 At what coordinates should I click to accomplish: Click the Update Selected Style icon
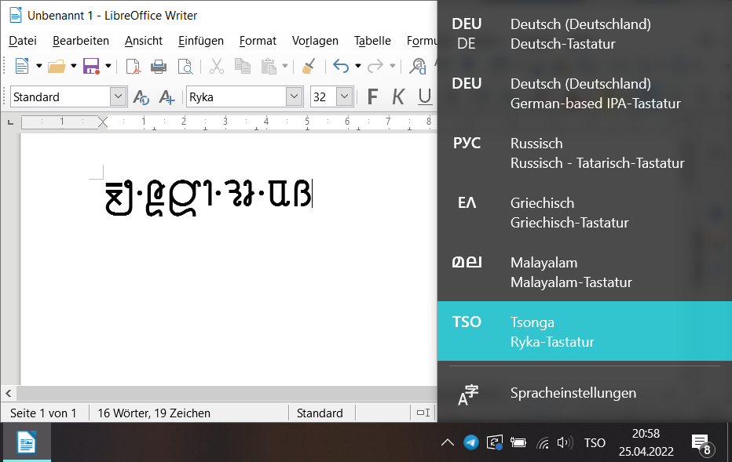(141, 97)
